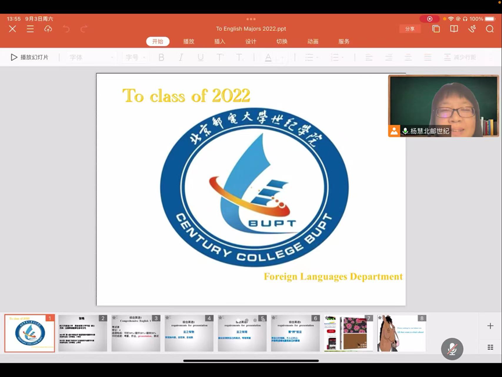The height and width of the screenshot is (377, 502).
Task: Open the hamburger file menu
Action: [30, 29]
